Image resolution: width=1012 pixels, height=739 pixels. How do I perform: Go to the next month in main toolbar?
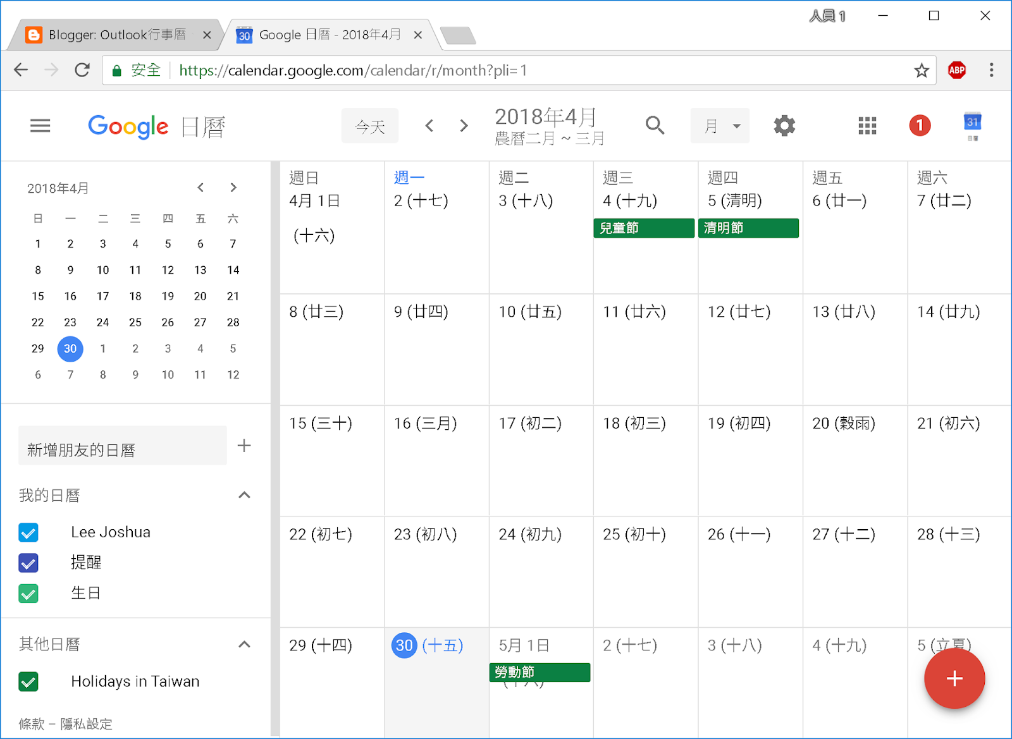[x=464, y=126]
